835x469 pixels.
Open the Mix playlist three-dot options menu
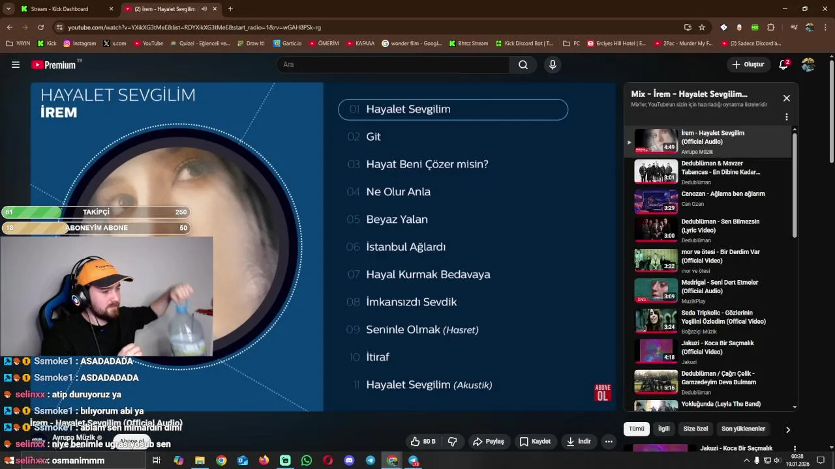[x=787, y=117]
